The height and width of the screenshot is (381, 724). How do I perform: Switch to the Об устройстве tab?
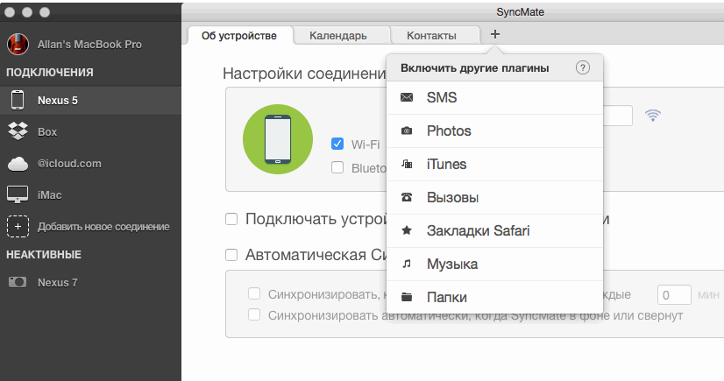[x=239, y=36]
